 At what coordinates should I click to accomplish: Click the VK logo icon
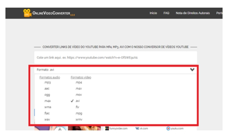[x=137, y=129]
